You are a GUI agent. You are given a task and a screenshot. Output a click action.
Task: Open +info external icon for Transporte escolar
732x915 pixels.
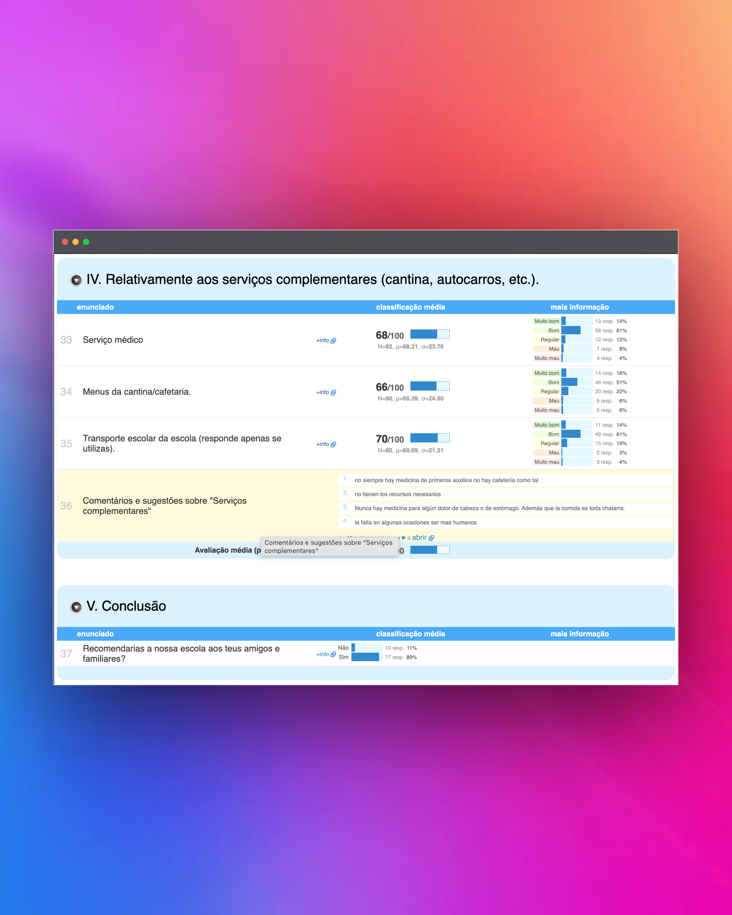[333, 444]
